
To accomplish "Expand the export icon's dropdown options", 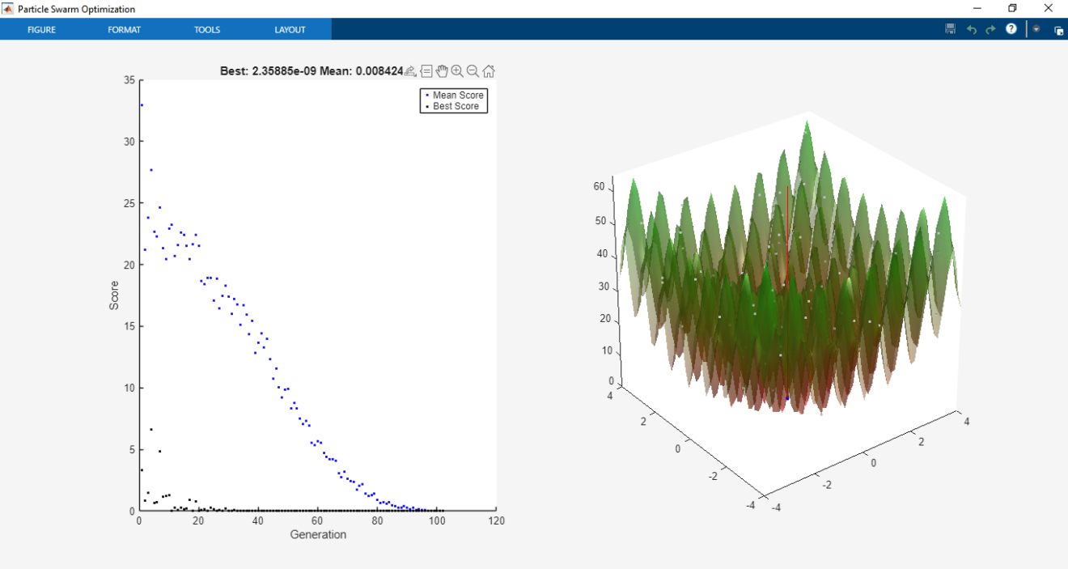I will 415,76.
